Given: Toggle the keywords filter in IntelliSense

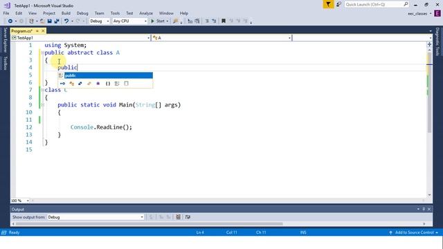Looking at the screenshot, I should click(x=117, y=84).
